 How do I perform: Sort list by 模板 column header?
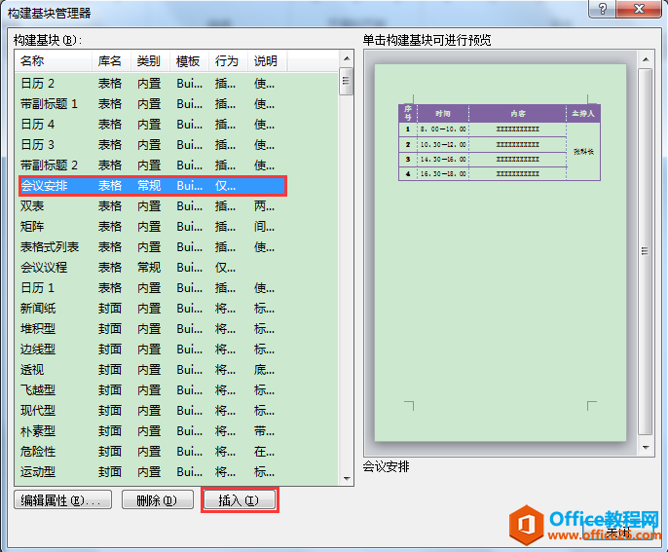click(189, 61)
